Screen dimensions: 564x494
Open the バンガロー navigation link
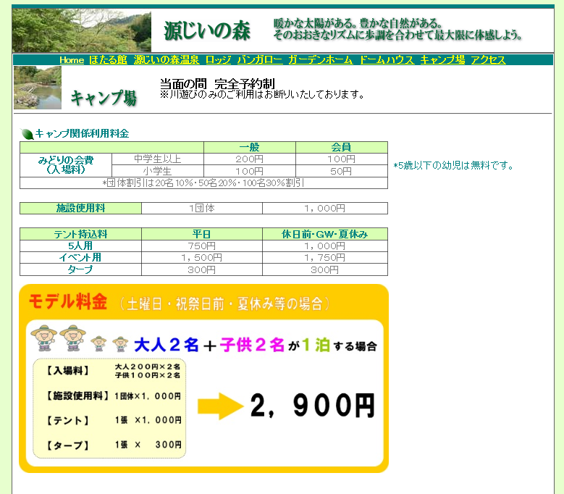pyautogui.click(x=259, y=60)
